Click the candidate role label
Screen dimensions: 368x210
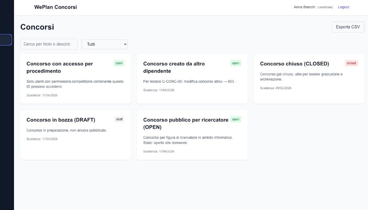click(x=325, y=8)
